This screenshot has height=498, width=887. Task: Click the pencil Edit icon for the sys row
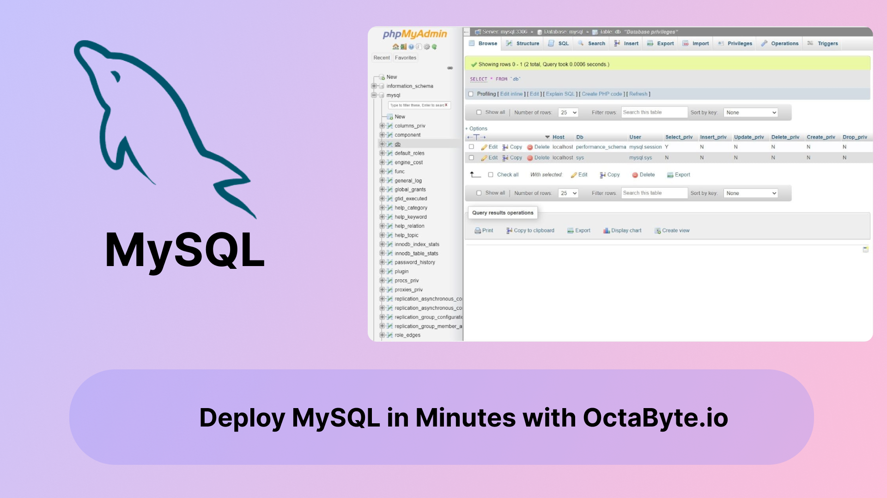[484, 158]
